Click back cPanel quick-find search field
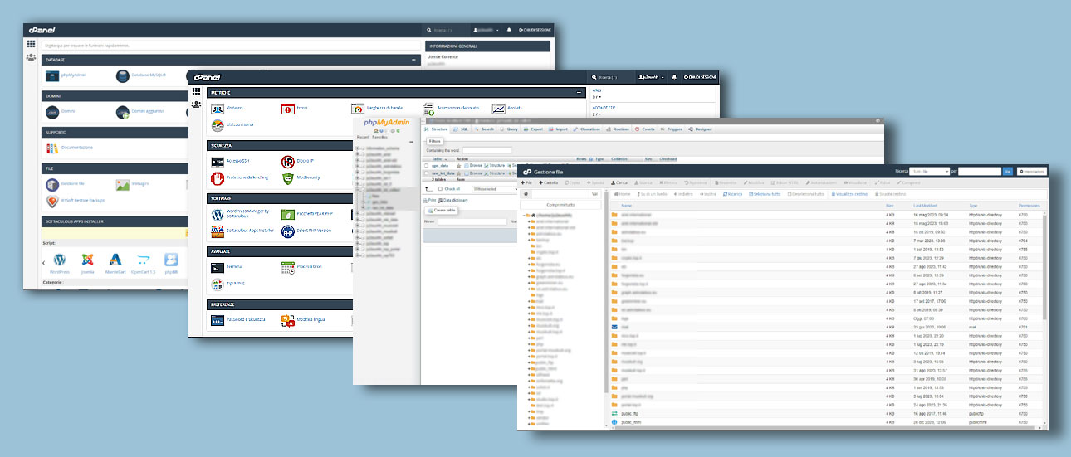Screen dimensions: 1071x457 coord(232,45)
